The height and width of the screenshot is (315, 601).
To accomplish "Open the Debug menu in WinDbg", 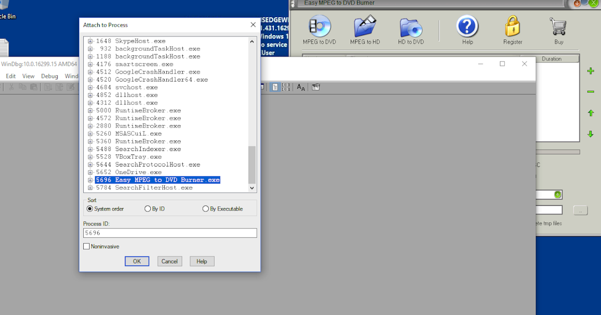I will point(49,76).
